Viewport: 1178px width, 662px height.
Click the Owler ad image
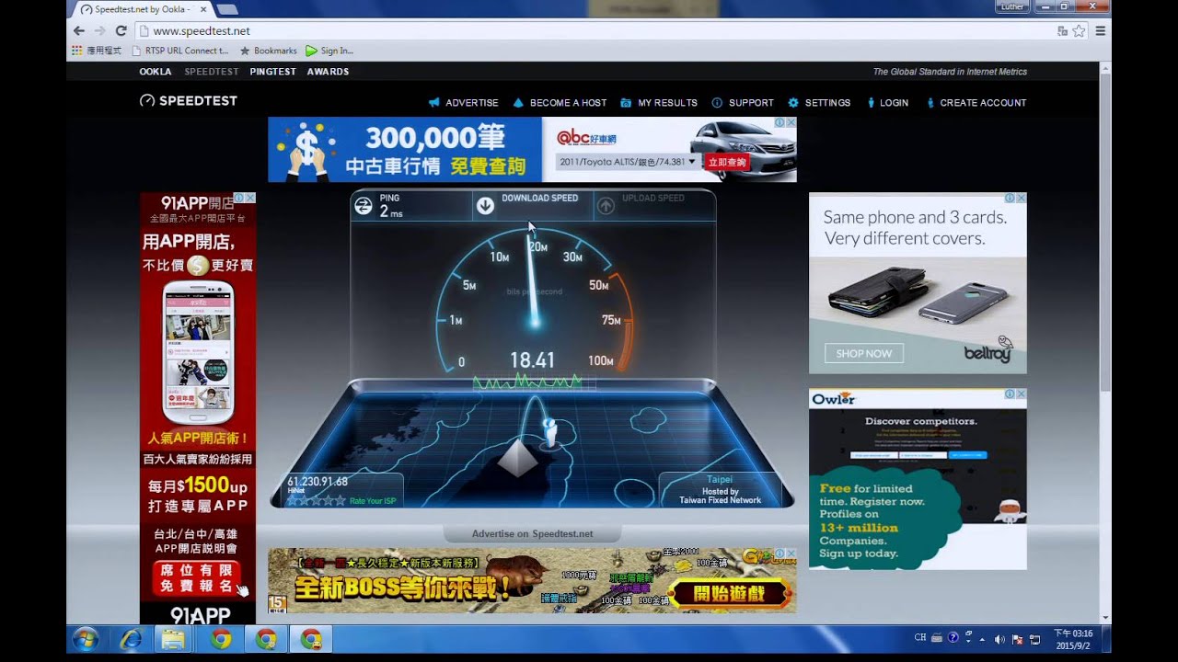(918, 479)
